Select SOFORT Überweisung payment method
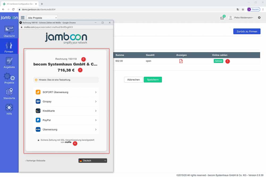The height and width of the screenshot is (177, 266). [x=66, y=92]
